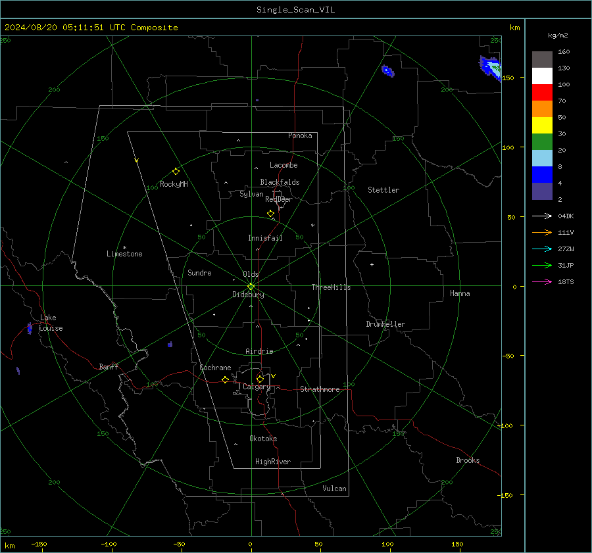This screenshot has width=592, height=553.
Task: Click the Brooks town label
Action: click(468, 460)
